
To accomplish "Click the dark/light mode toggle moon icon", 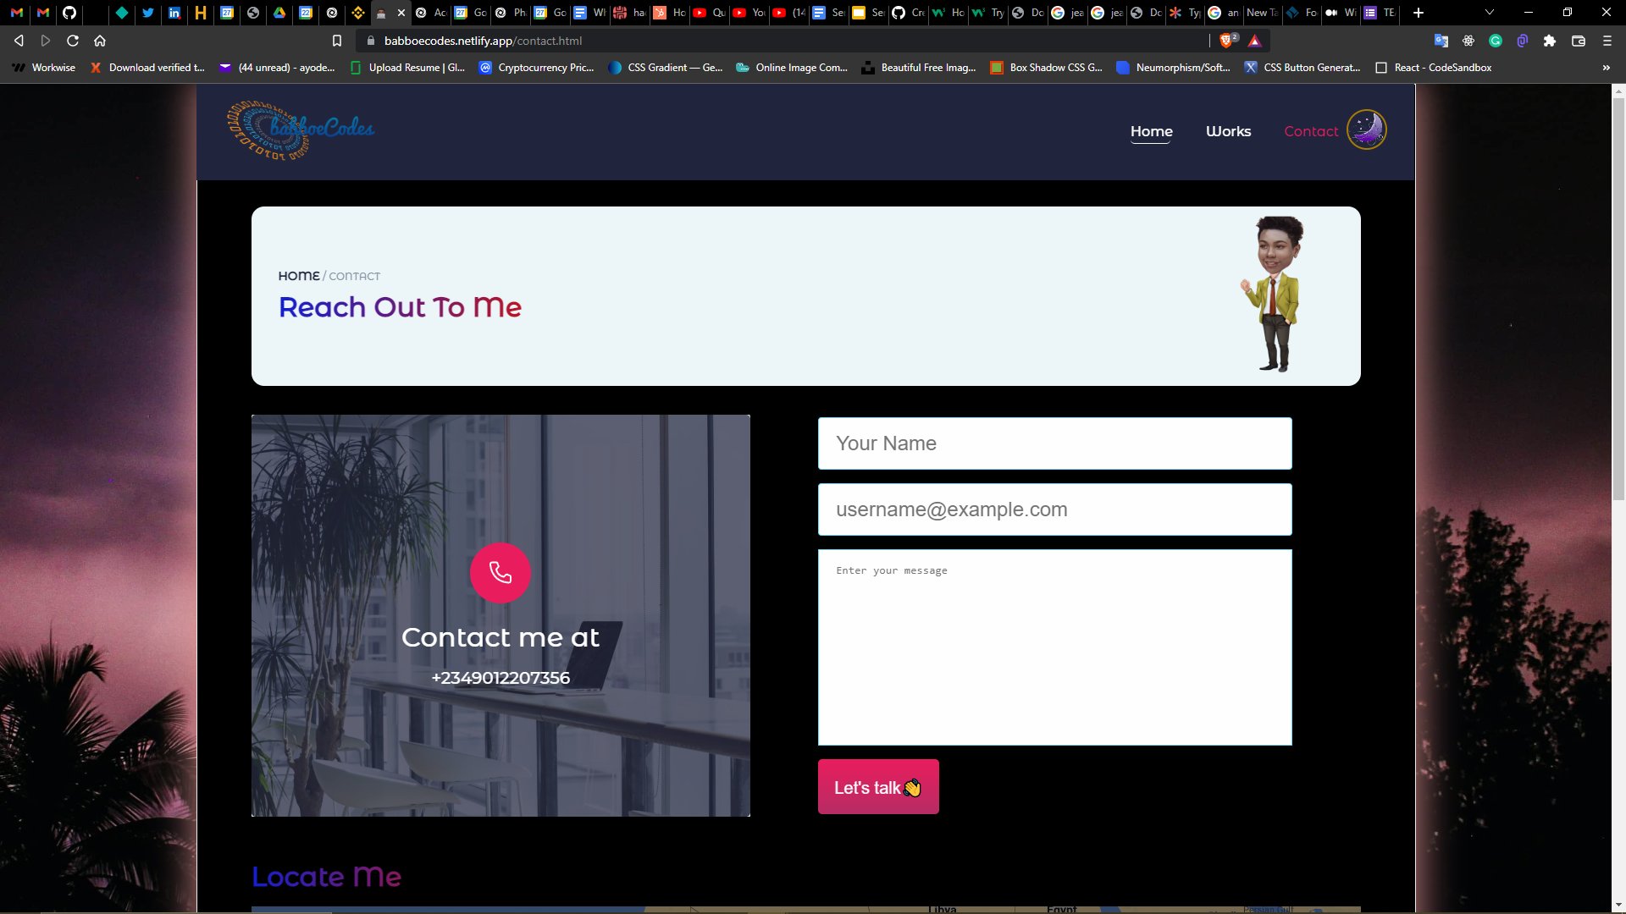I will click(1366, 129).
